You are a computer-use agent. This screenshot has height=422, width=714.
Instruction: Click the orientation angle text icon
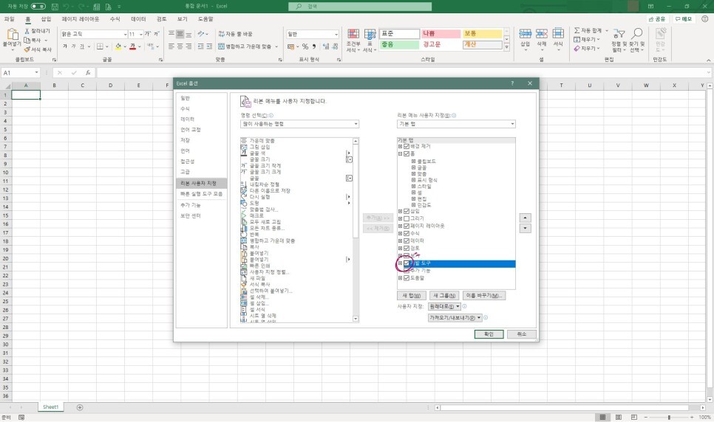click(x=201, y=34)
